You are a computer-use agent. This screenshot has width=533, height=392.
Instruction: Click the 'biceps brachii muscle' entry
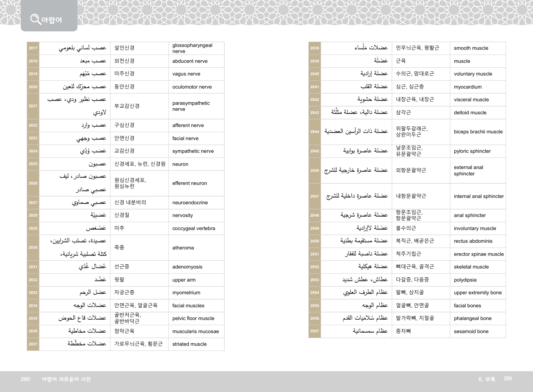pyautogui.click(x=478, y=132)
